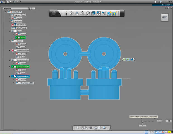This screenshot has width=173, height=134.
Task: Click the save icon in the title bar
Action: [x=14, y=2]
